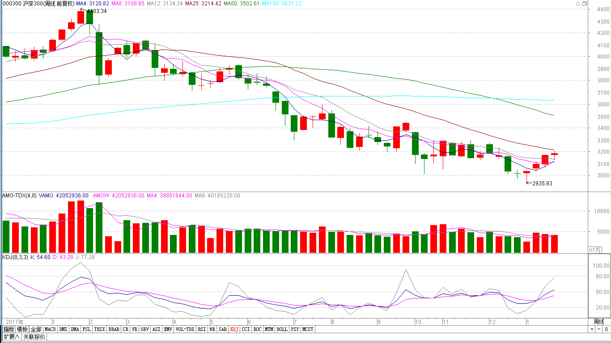Switch indicator to TRIX

100,329
